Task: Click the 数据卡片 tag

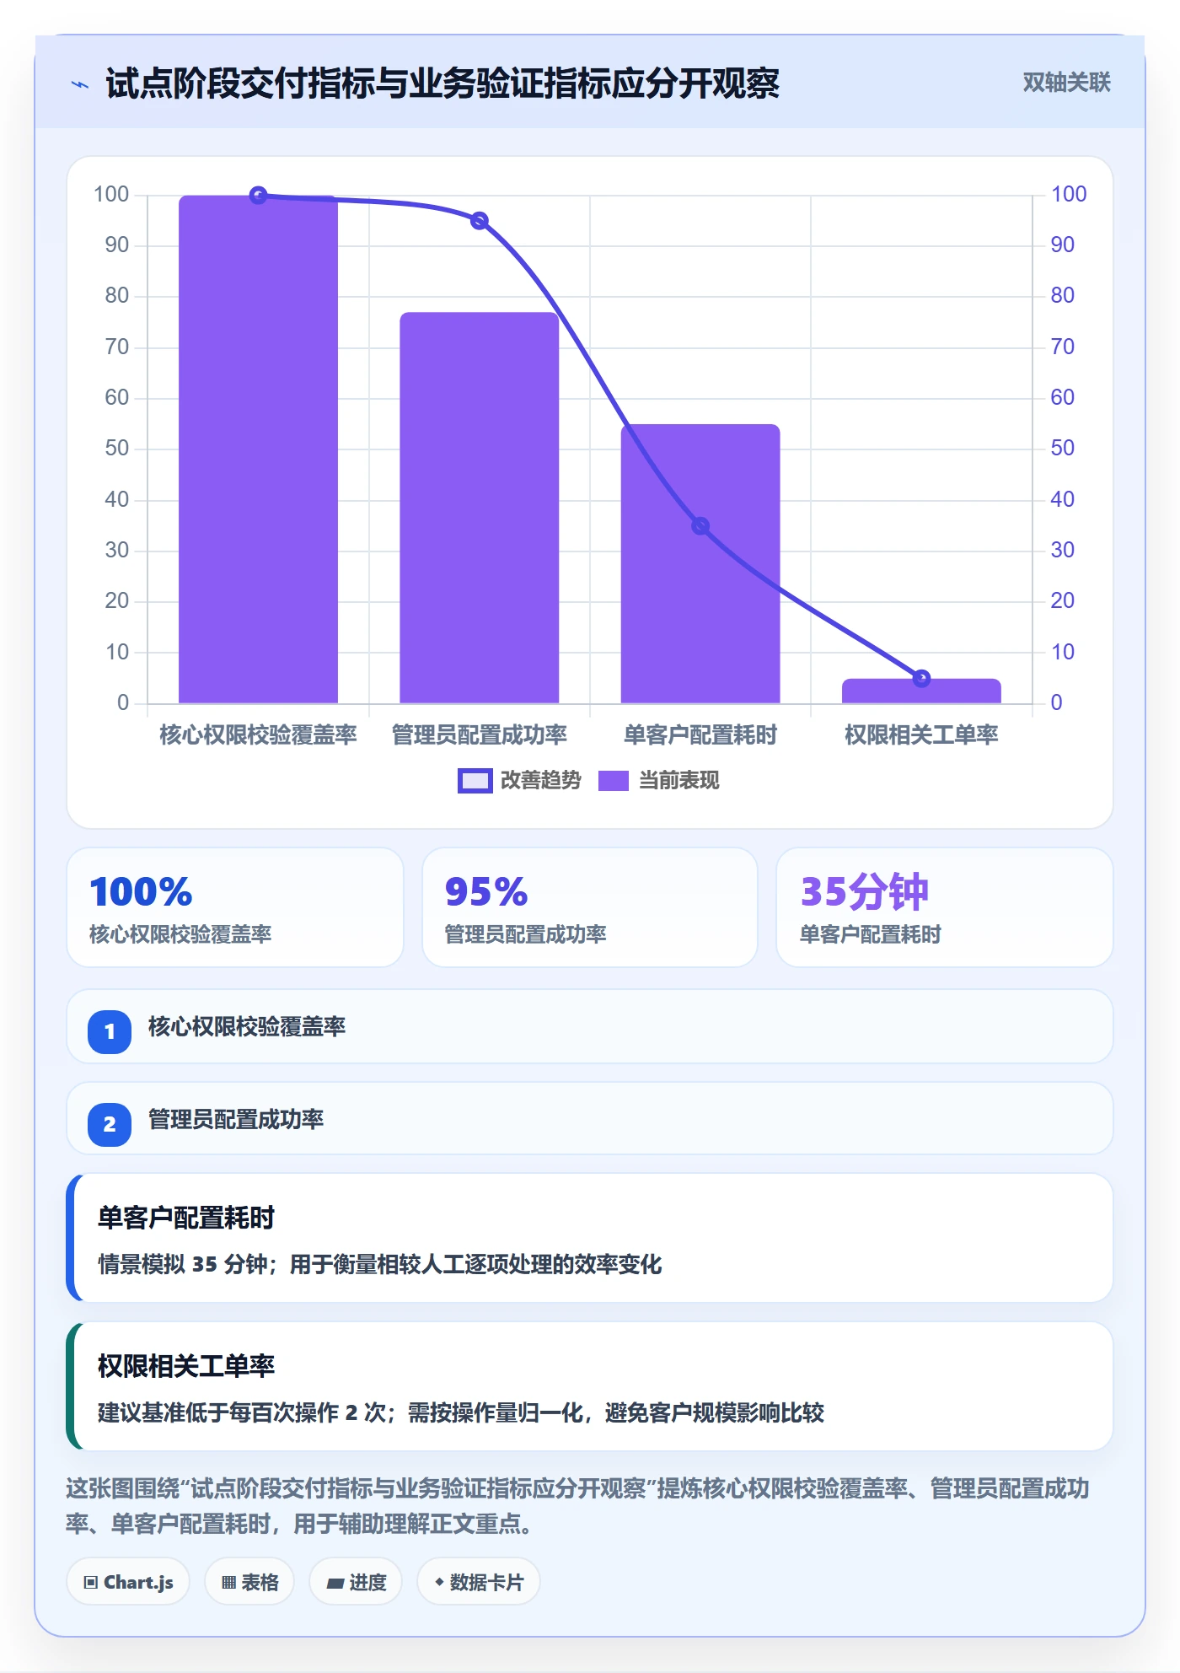Action: click(479, 1582)
